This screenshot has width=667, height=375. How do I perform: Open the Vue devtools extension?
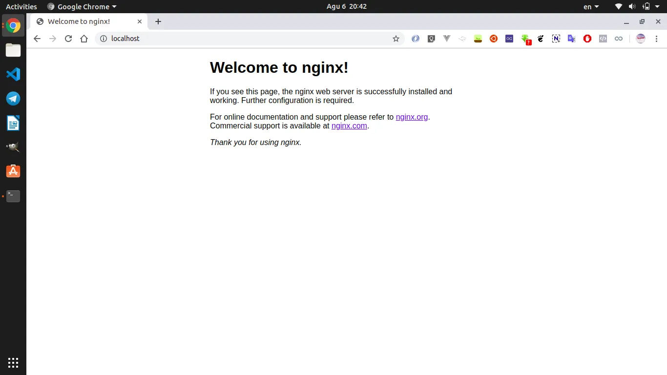[x=447, y=39]
